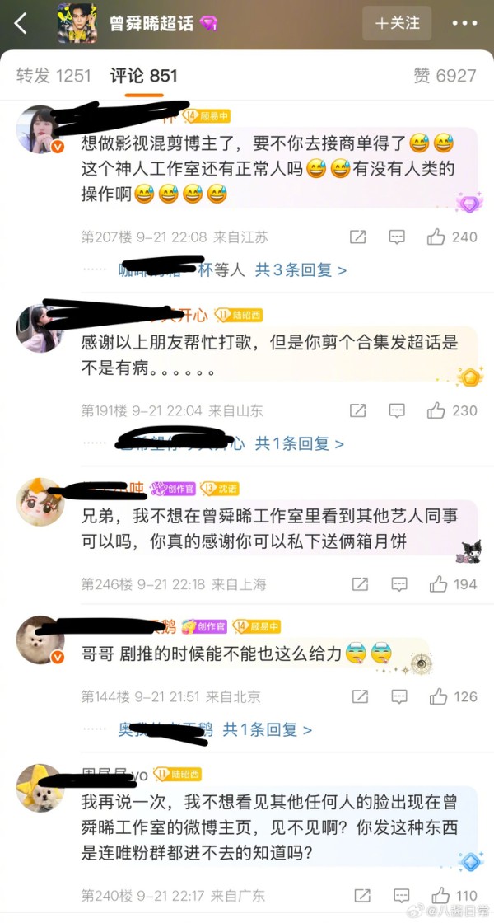This screenshot has width=494, height=923.
Task: Share the floor 191 comment via forward icon
Action: click(x=357, y=410)
